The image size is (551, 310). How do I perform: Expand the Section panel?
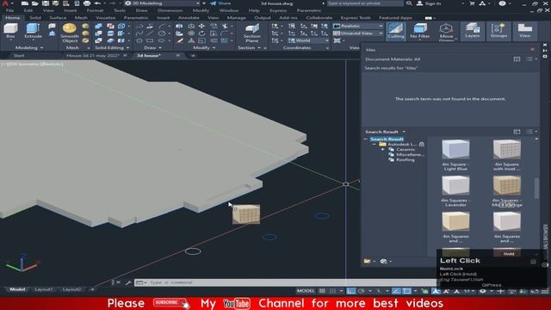click(x=249, y=48)
